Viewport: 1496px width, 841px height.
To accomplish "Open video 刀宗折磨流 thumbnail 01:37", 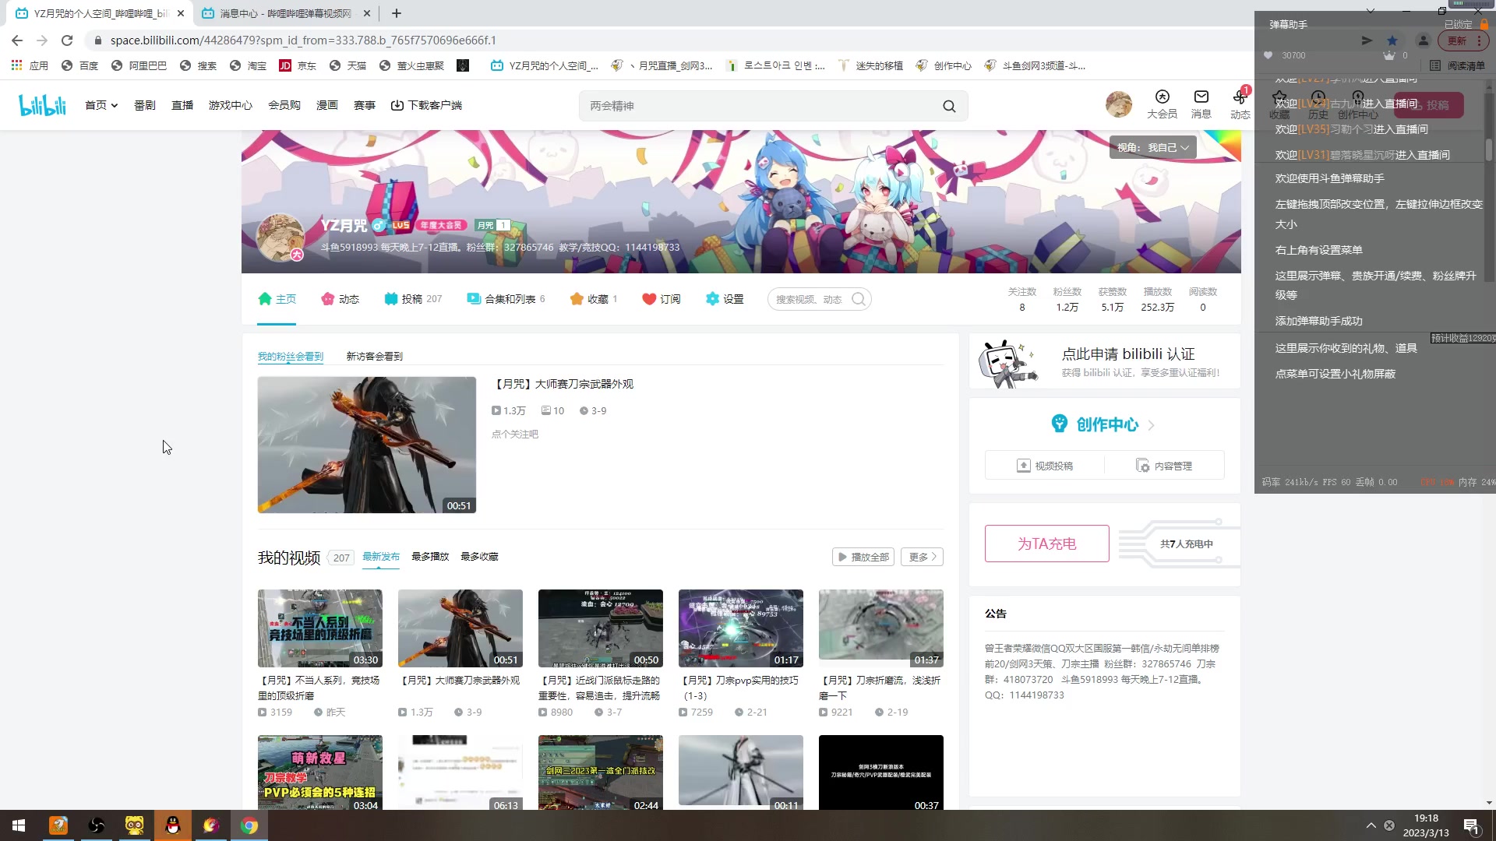I will pos(881,628).
